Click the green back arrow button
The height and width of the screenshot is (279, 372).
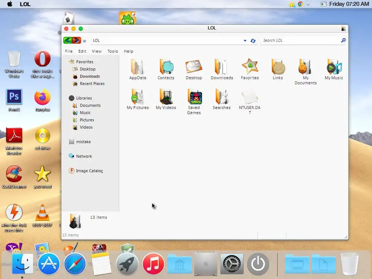coord(68,40)
